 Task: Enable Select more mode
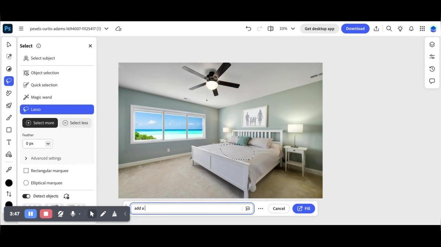(x=40, y=123)
